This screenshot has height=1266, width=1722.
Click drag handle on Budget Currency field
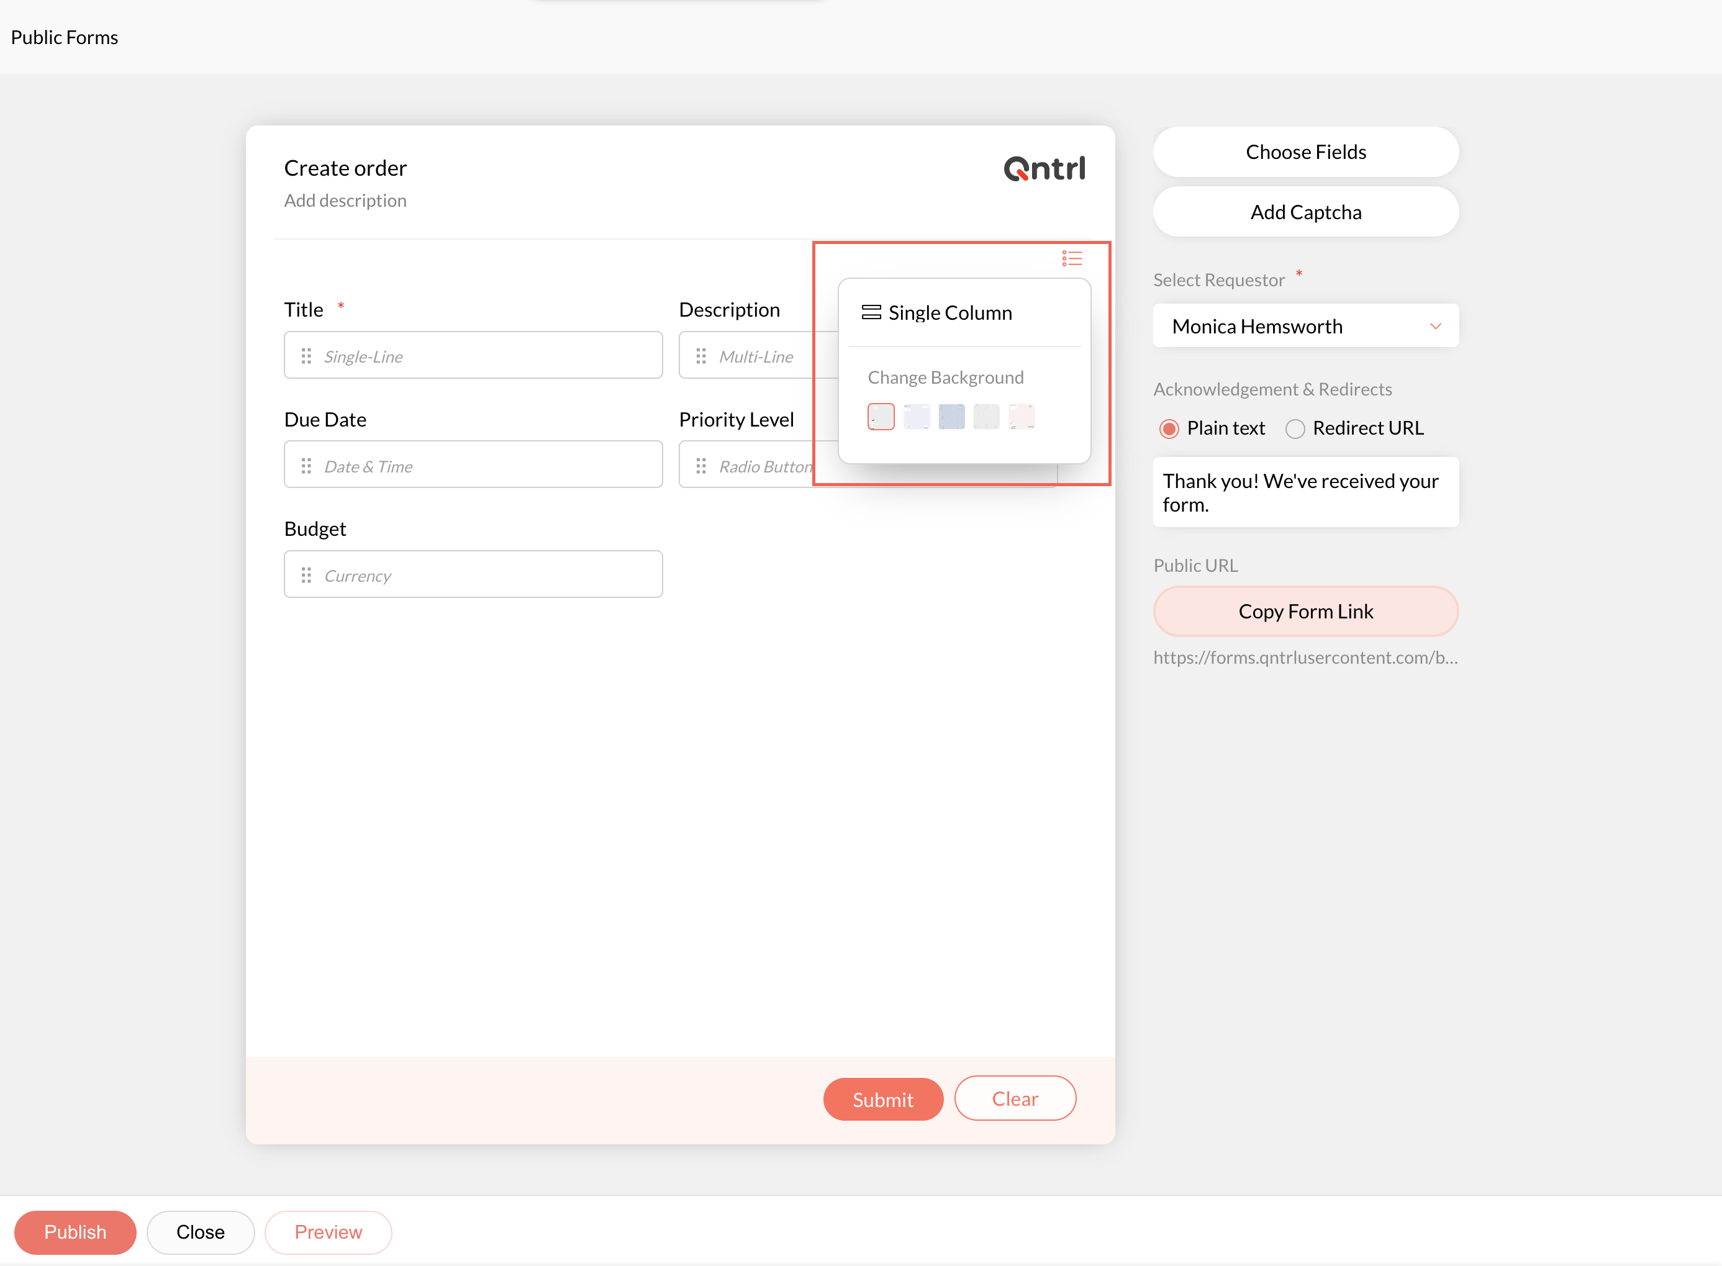coord(306,576)
